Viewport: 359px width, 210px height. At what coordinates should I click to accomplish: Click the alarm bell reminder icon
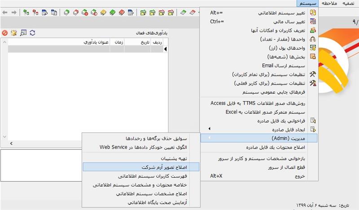pos(14,33)
